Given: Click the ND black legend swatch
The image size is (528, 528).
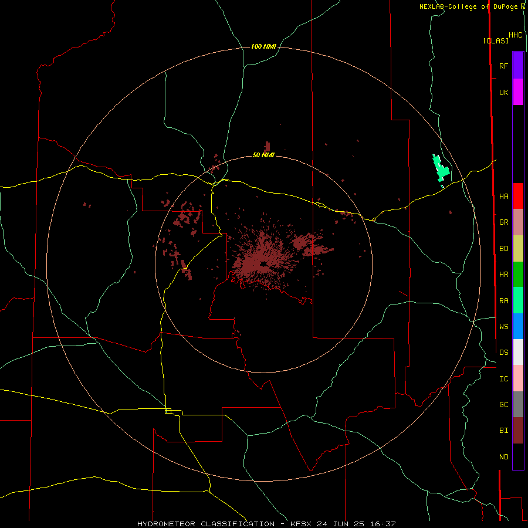Looking at the screenshot, I should coord(518,456).
